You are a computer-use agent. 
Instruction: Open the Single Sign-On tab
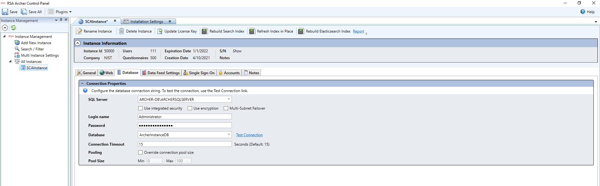(199, 73)
